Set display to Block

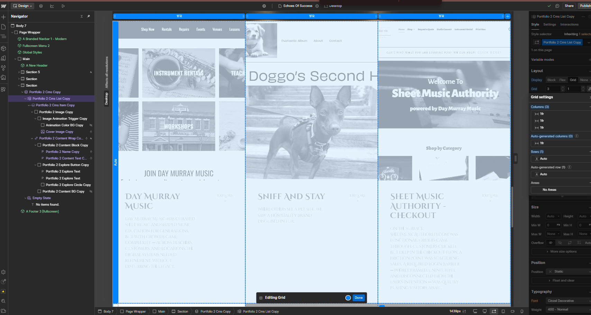pos(552,80)
